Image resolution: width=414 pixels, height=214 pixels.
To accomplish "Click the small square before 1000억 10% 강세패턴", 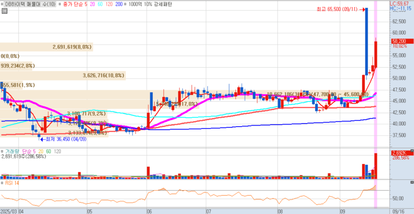I will coord(125,4).
